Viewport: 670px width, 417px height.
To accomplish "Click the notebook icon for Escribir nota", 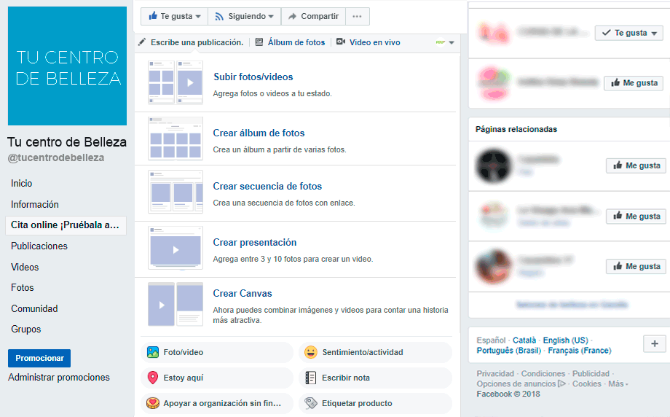I will pyautogui.click(x=311, y=378).
